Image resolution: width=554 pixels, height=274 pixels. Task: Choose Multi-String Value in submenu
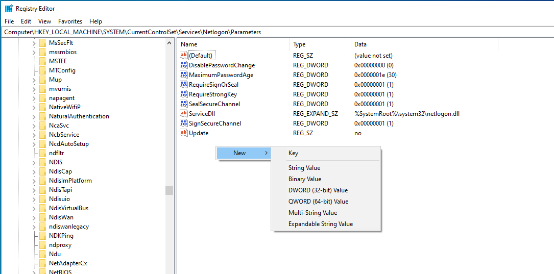pos(326,213)
